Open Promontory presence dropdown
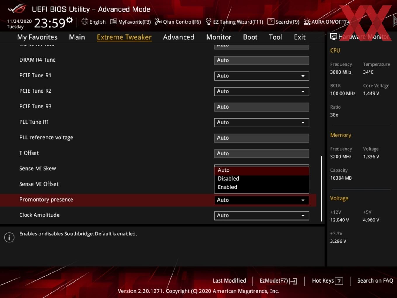This screenshot has height=298, width=397. pyautogui.click(x=262, y=200)
